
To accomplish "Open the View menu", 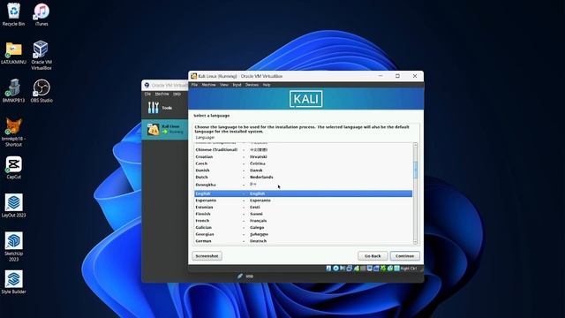I will (x=224, y=85).
